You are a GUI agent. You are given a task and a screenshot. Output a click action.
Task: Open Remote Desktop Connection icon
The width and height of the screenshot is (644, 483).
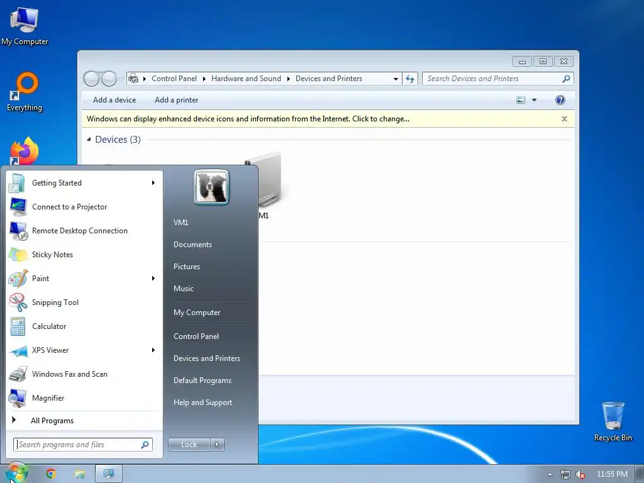(x=18, y=231)
